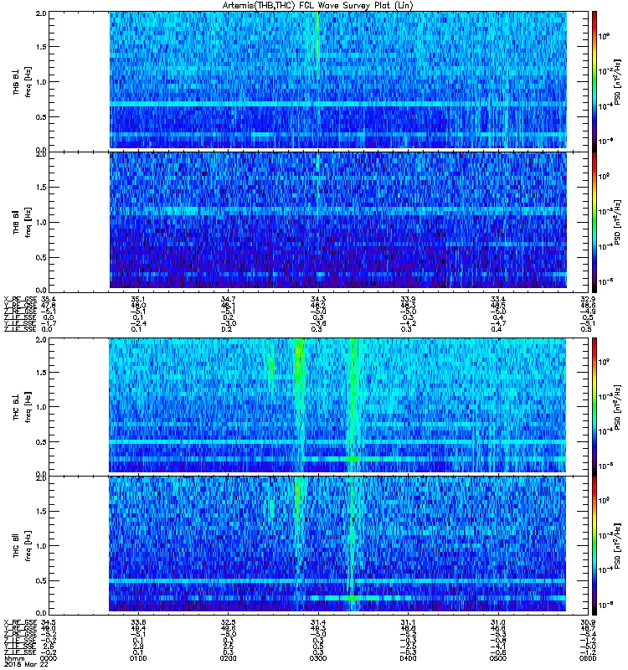
Task: Click the THC X_RE_GSE value '33.6'
Action: point(138,622)
